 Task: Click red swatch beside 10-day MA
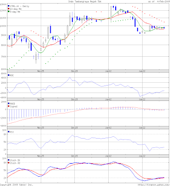tap(9, 9)
